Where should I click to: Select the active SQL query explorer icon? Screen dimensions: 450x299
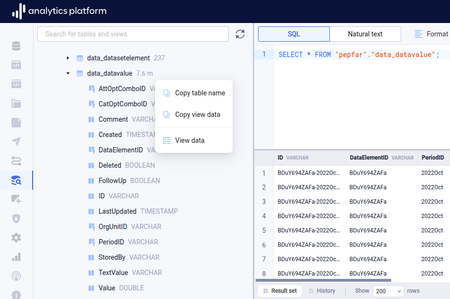[x=16, y=180]
